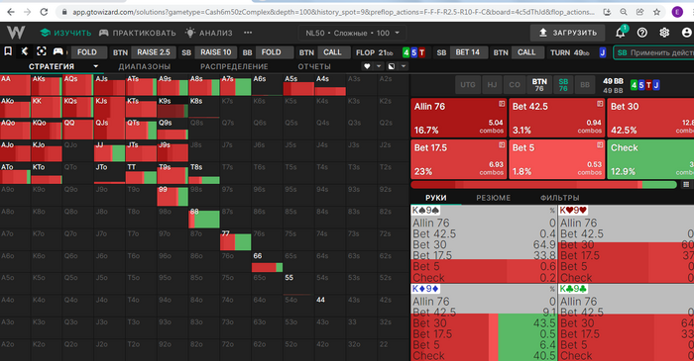Screen dimensions: 694x361
Task: Switch to the ОТЧЕТЫ tab
Action: coord(314,66)
